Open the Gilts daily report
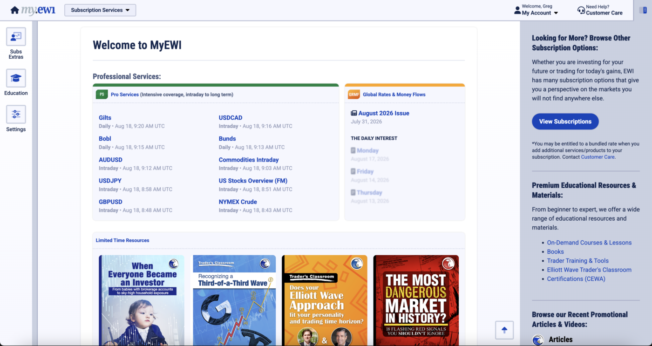This screenshot has width=652, height=346. [x=105, y=118]
